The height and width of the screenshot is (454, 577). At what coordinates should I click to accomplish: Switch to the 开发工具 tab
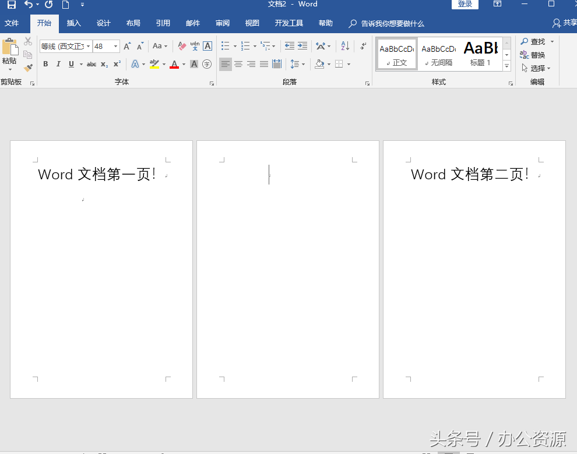pyautogui.click(x=289, y=23)
